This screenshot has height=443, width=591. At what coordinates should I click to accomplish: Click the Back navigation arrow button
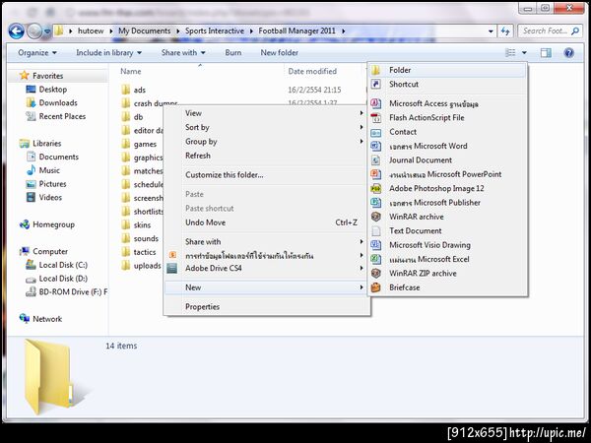click(x=16, y=31)
